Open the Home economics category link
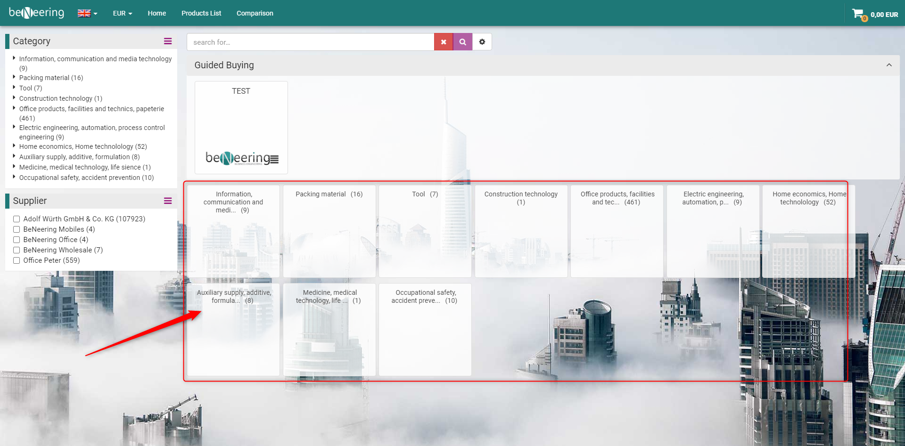Screen dimensions: 905x446 [83, 146]
